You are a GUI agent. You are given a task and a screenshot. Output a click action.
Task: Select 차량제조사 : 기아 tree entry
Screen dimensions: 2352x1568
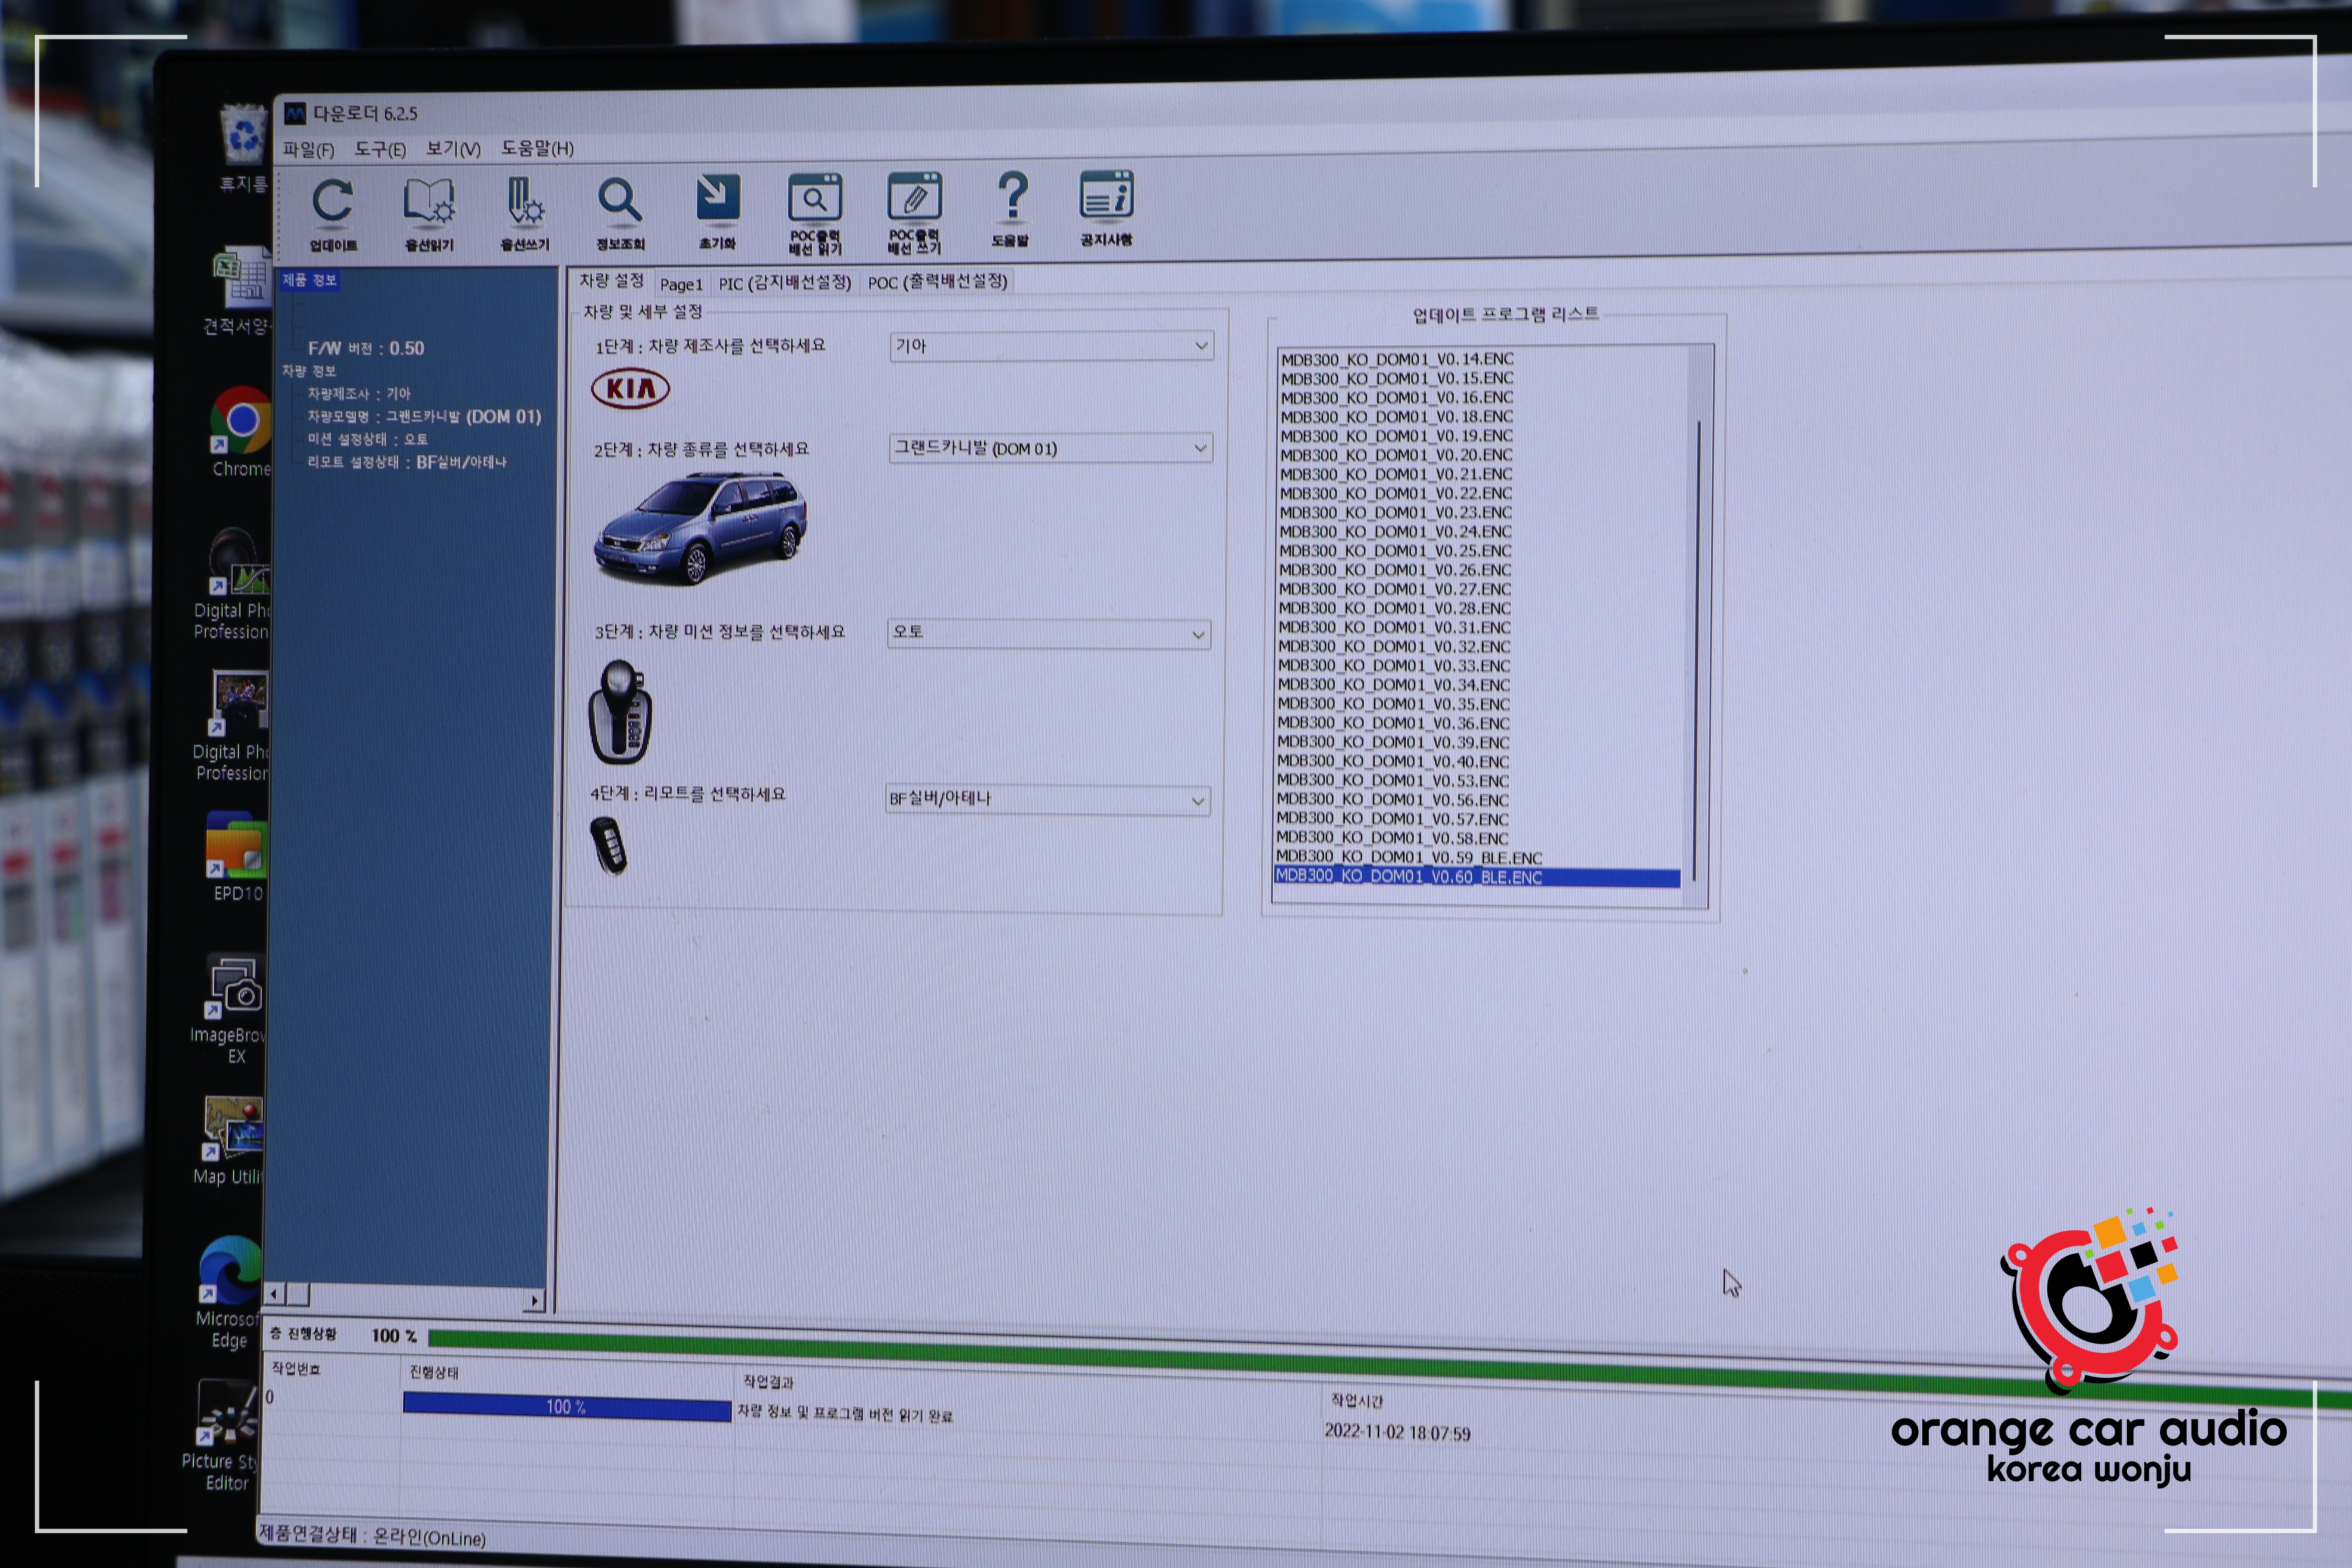pos(359,394)
